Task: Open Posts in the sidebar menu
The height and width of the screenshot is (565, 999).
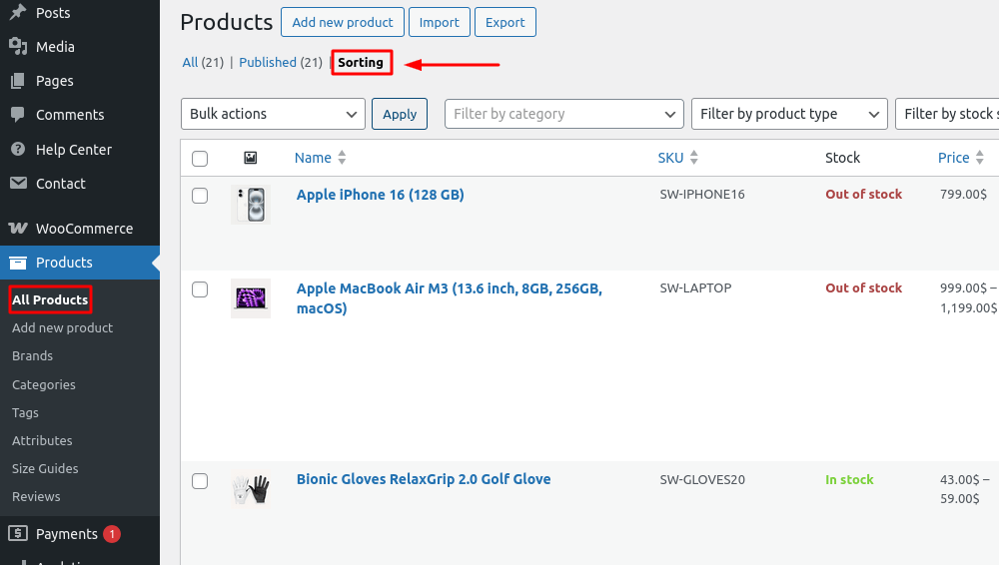Action: 53,13
